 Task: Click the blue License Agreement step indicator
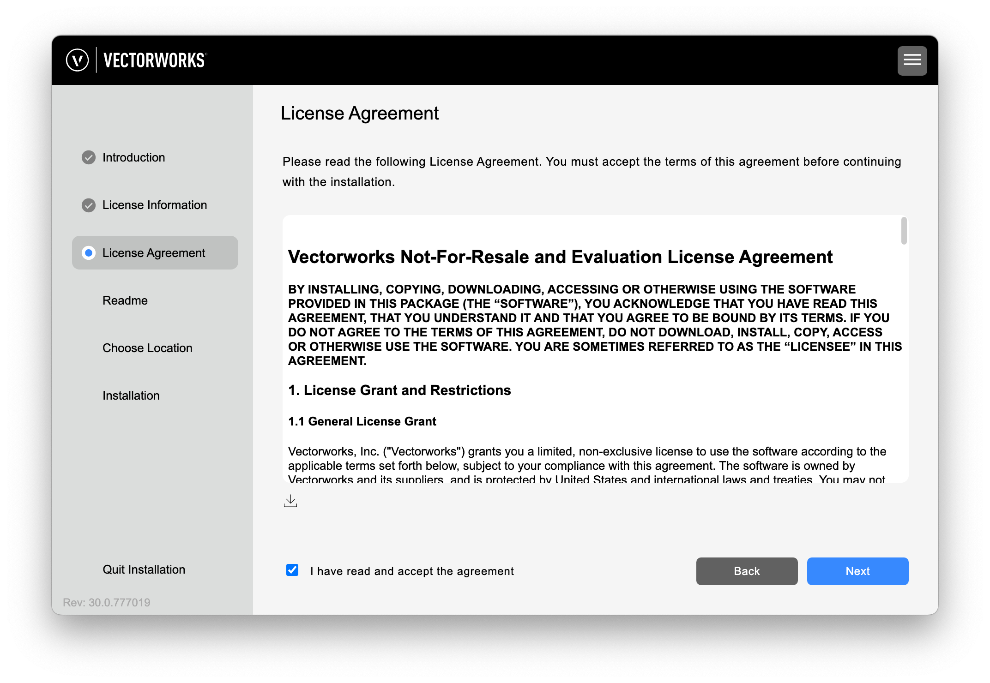89,253
